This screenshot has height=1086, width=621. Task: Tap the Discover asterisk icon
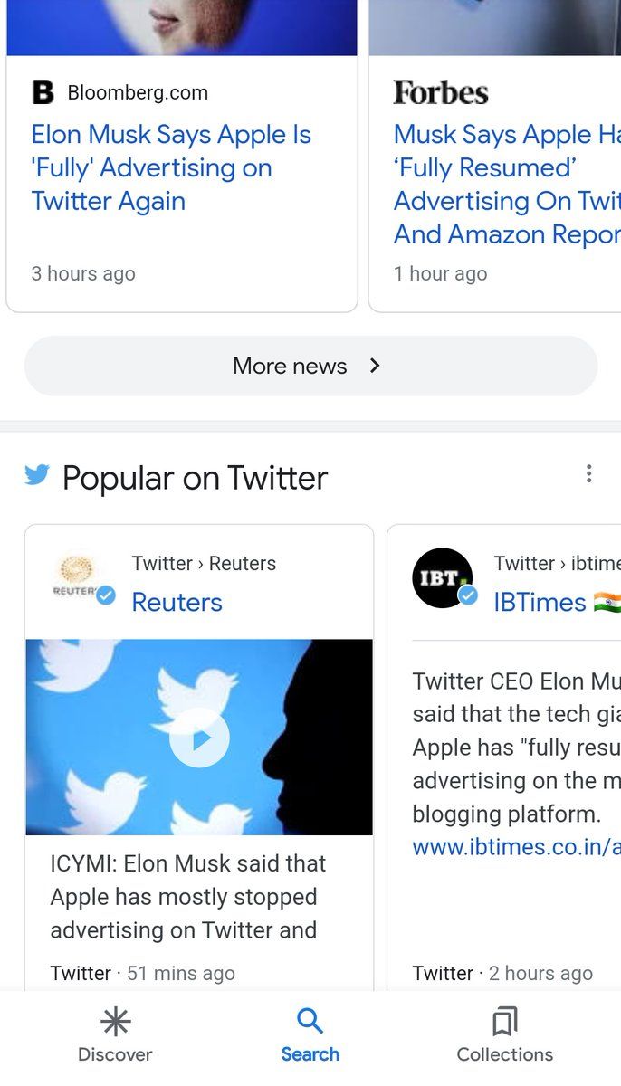[115, 1022]
